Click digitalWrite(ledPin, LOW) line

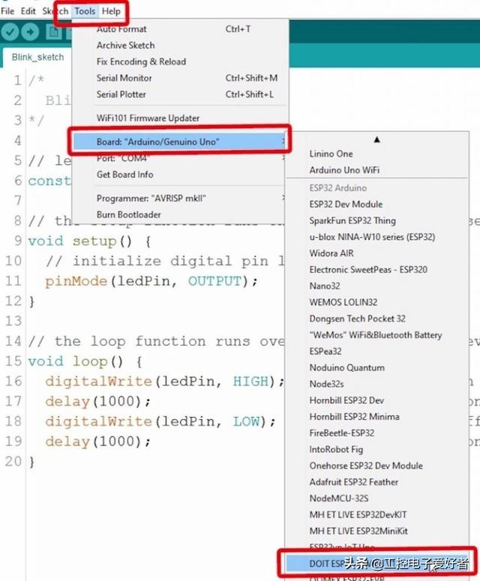click(160, 421)
